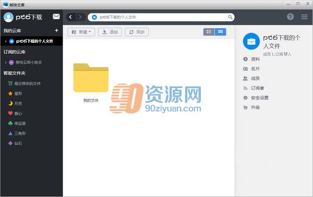313x197 pixels.
Task: Click the briefcase library icon
Action: [251, 41]
